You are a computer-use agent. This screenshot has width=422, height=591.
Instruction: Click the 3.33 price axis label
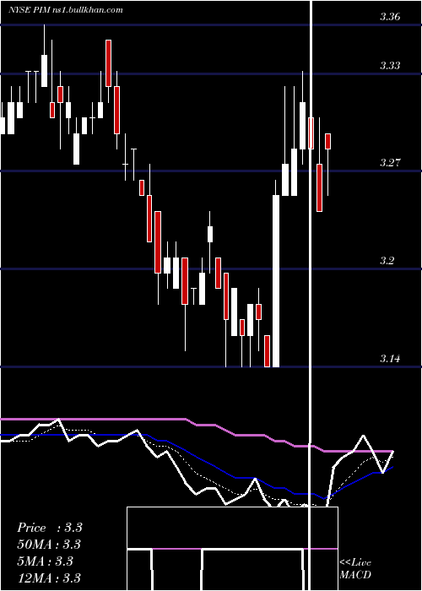(390, 66)
